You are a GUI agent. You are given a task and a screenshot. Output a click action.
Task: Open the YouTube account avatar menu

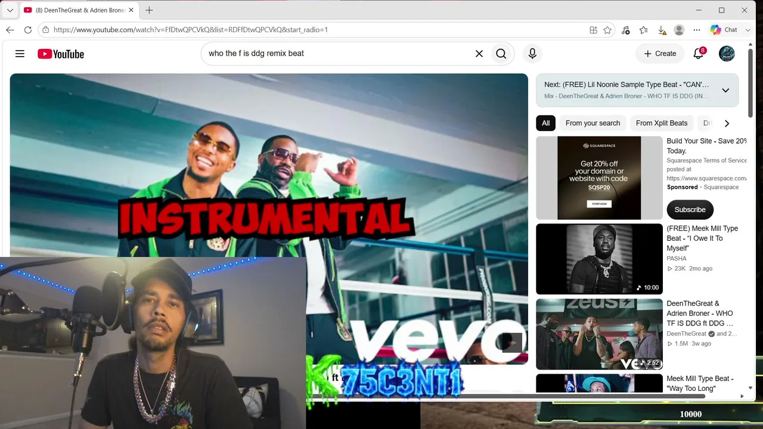coord(727,54)
